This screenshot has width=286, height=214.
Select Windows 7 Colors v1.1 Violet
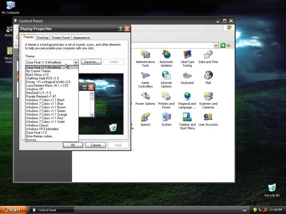52,122
